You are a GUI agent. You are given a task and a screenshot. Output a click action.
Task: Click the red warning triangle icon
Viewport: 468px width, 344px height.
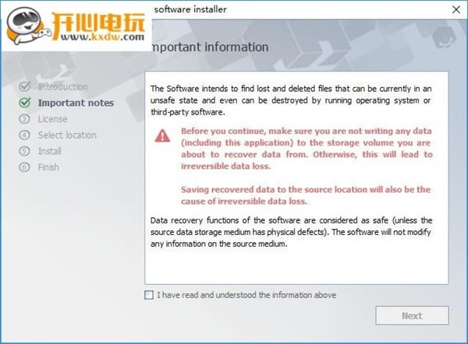[162, 135]
